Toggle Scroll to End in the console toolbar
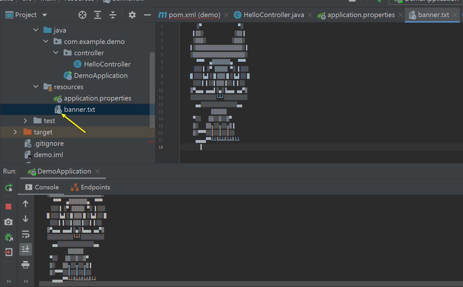463x287 pixels. (x=26, y=249)
